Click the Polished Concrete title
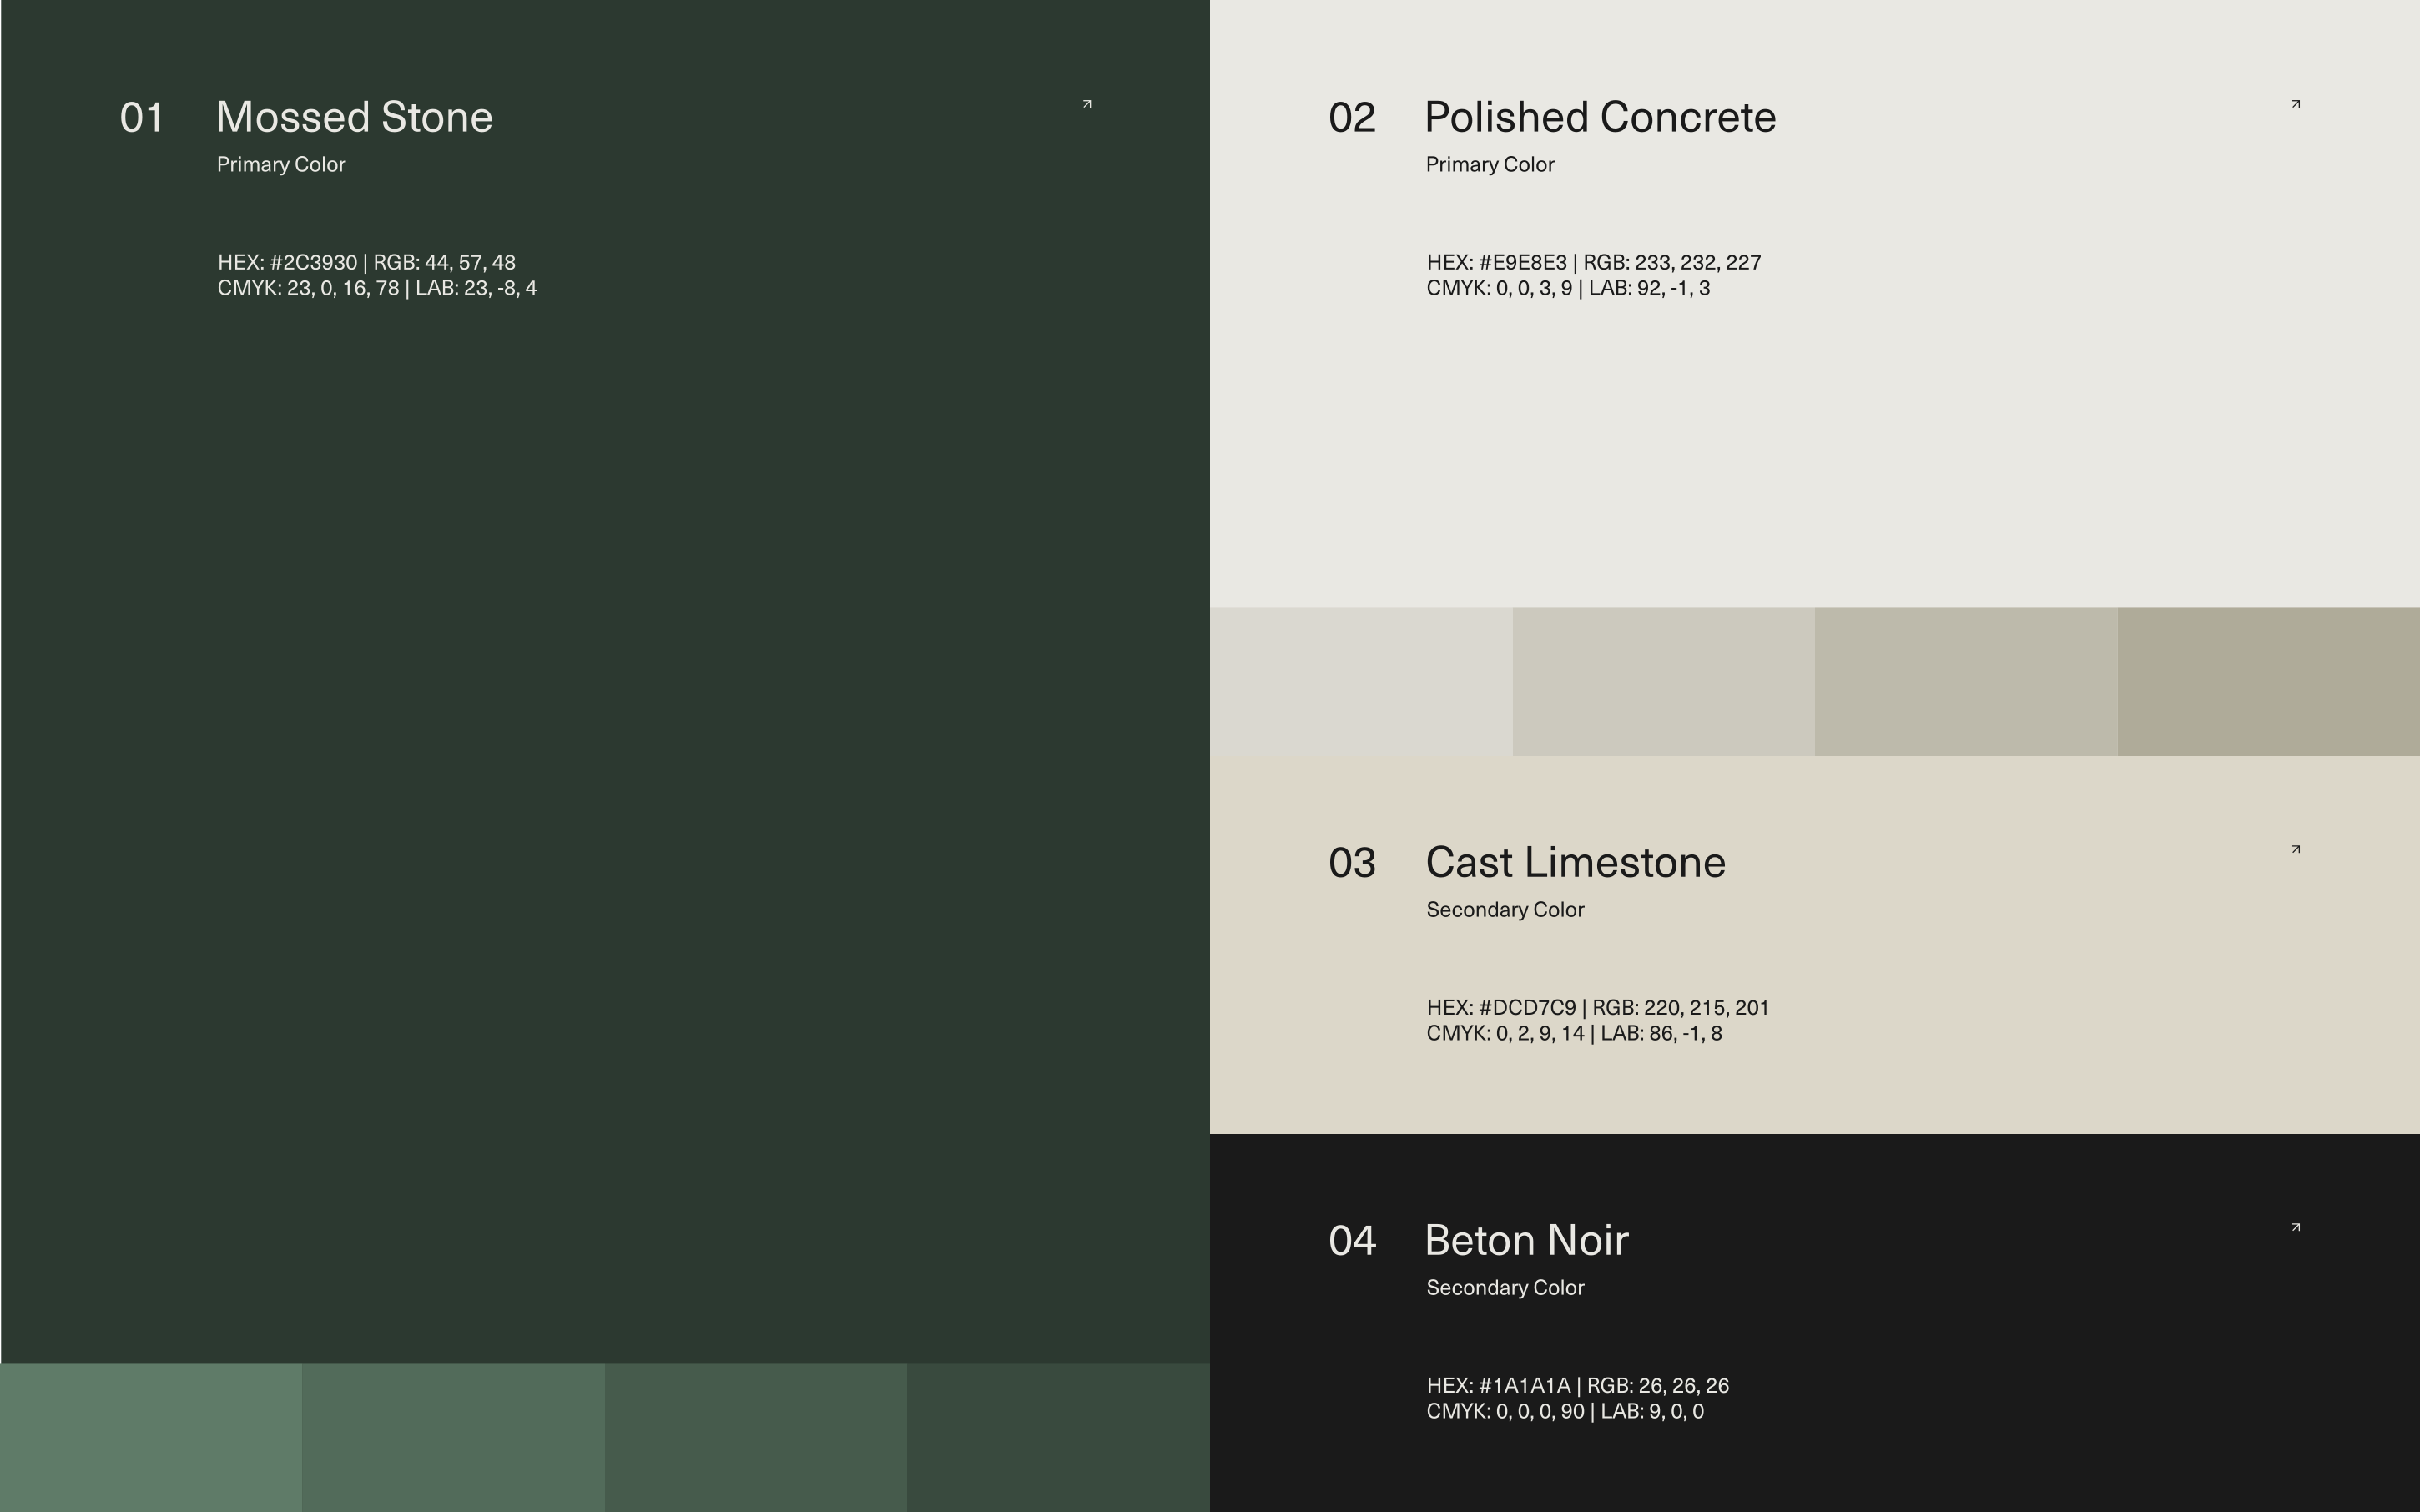The width and height of the screenshot is (2420, 1512). pos(1600,118)
